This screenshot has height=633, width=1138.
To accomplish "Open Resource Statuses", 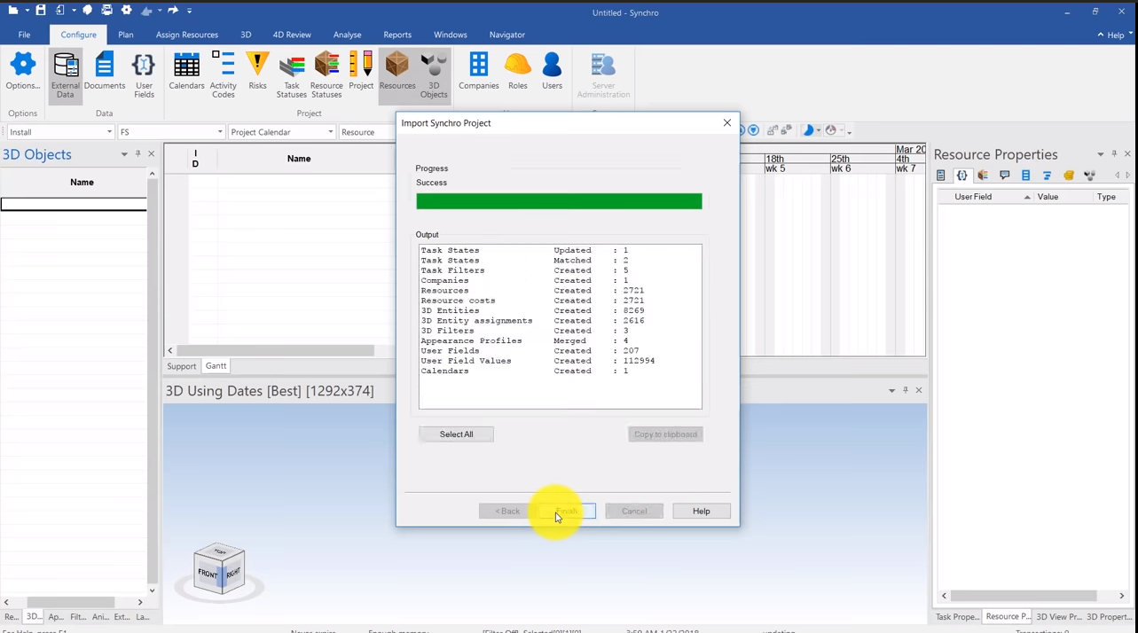I will click(x=326, y=75).
